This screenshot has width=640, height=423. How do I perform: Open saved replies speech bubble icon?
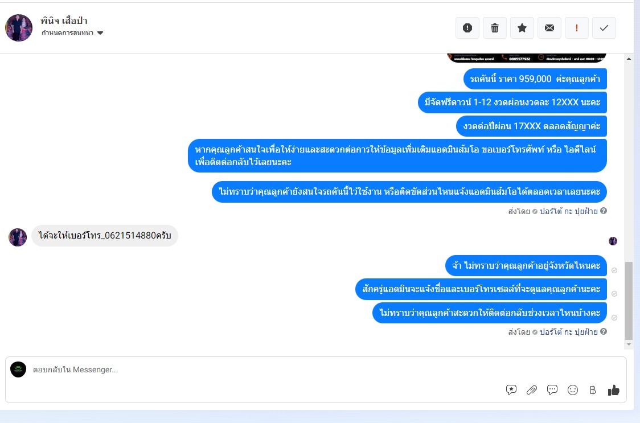click(552, 390)
